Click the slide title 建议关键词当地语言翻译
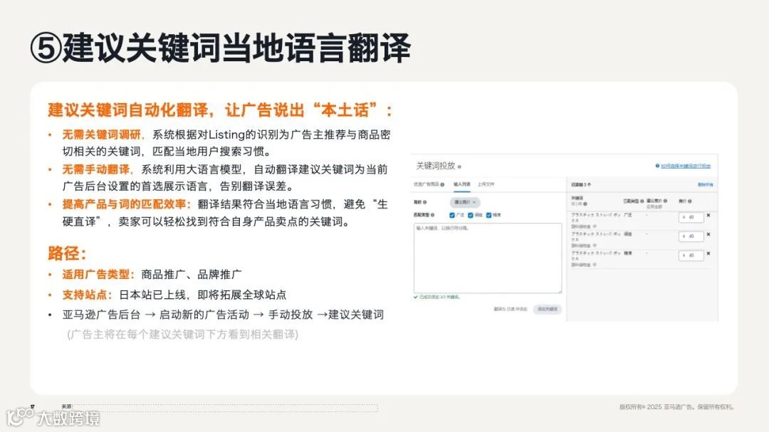The image size is (769, 432). click(221, 48)
